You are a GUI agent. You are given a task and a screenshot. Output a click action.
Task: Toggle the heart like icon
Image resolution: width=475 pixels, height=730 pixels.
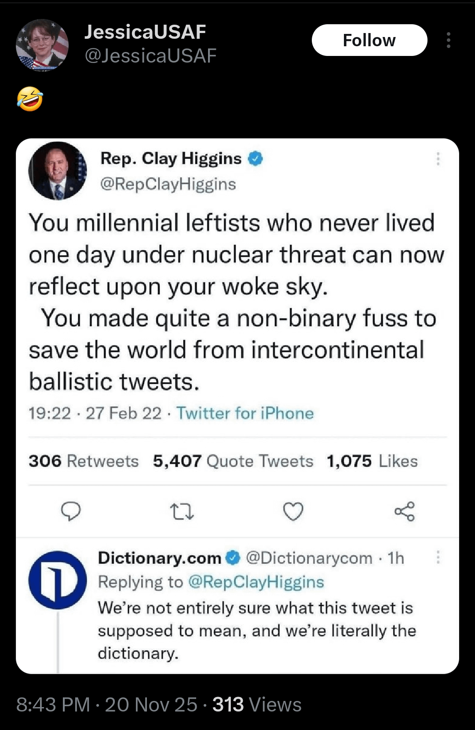(x=293, y=511)
